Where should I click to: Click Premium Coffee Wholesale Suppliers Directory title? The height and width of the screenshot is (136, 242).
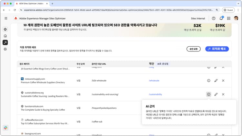(43, 82)
